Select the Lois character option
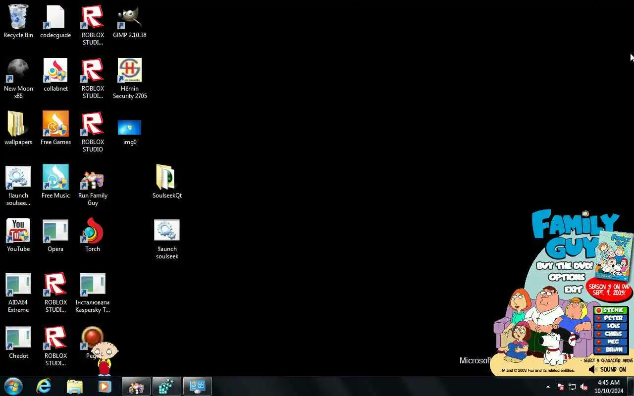Screen dimensions: 634x396 click(611, 326)
